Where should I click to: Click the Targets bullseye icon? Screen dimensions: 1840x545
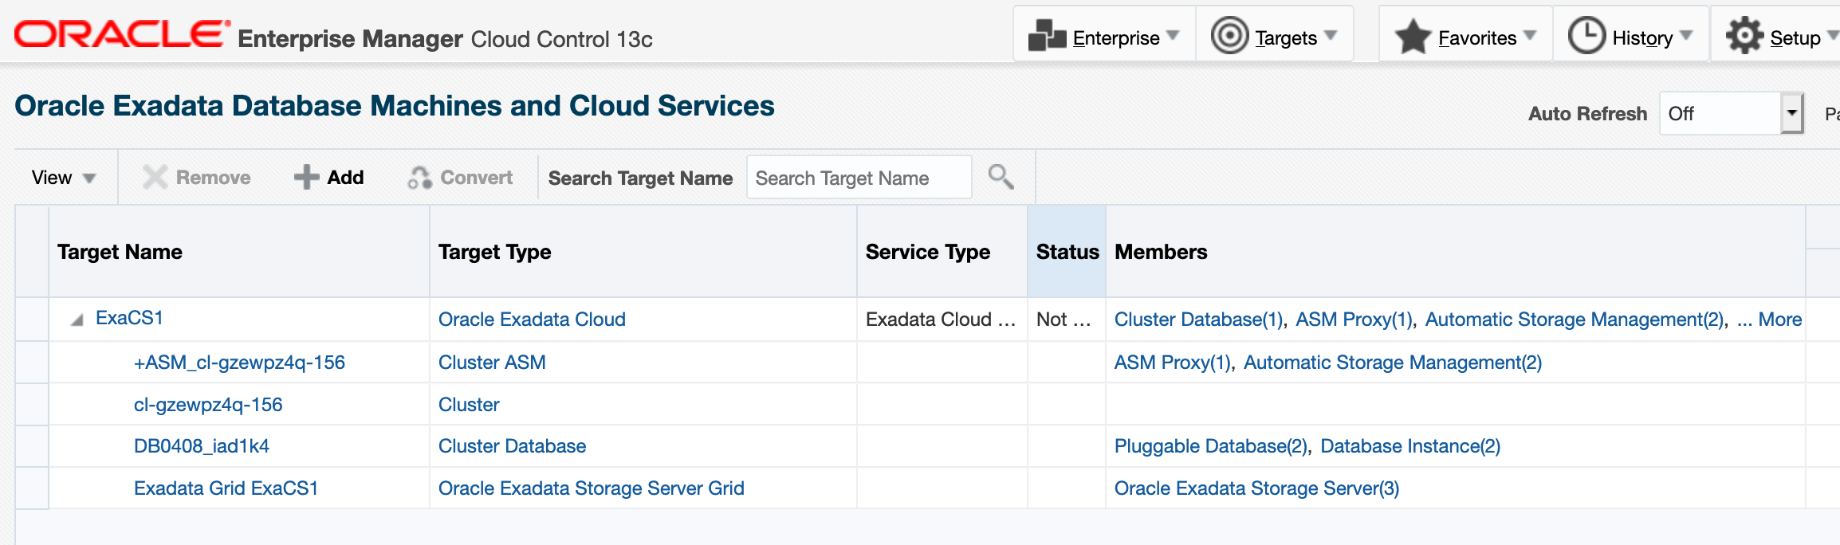[x=1229, y=37]
